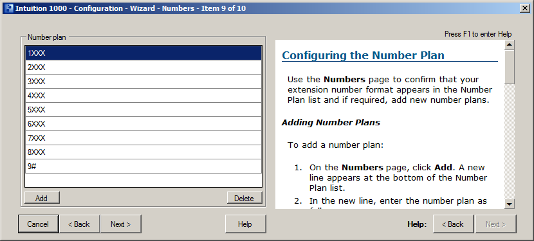Advance to the next wizard item

point(120,224)
